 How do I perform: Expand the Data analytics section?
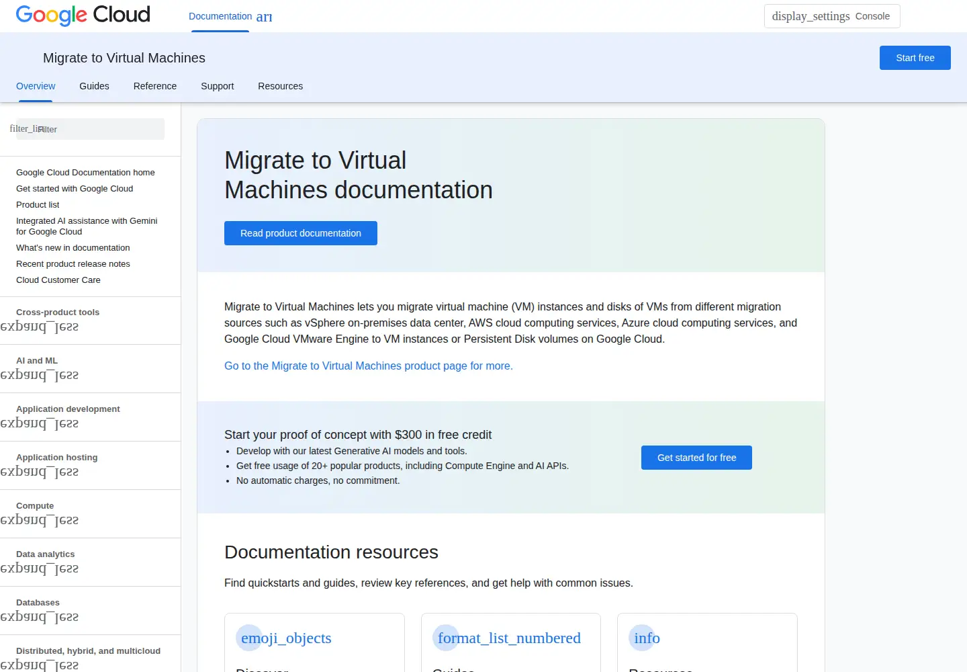tap(39, 569)
